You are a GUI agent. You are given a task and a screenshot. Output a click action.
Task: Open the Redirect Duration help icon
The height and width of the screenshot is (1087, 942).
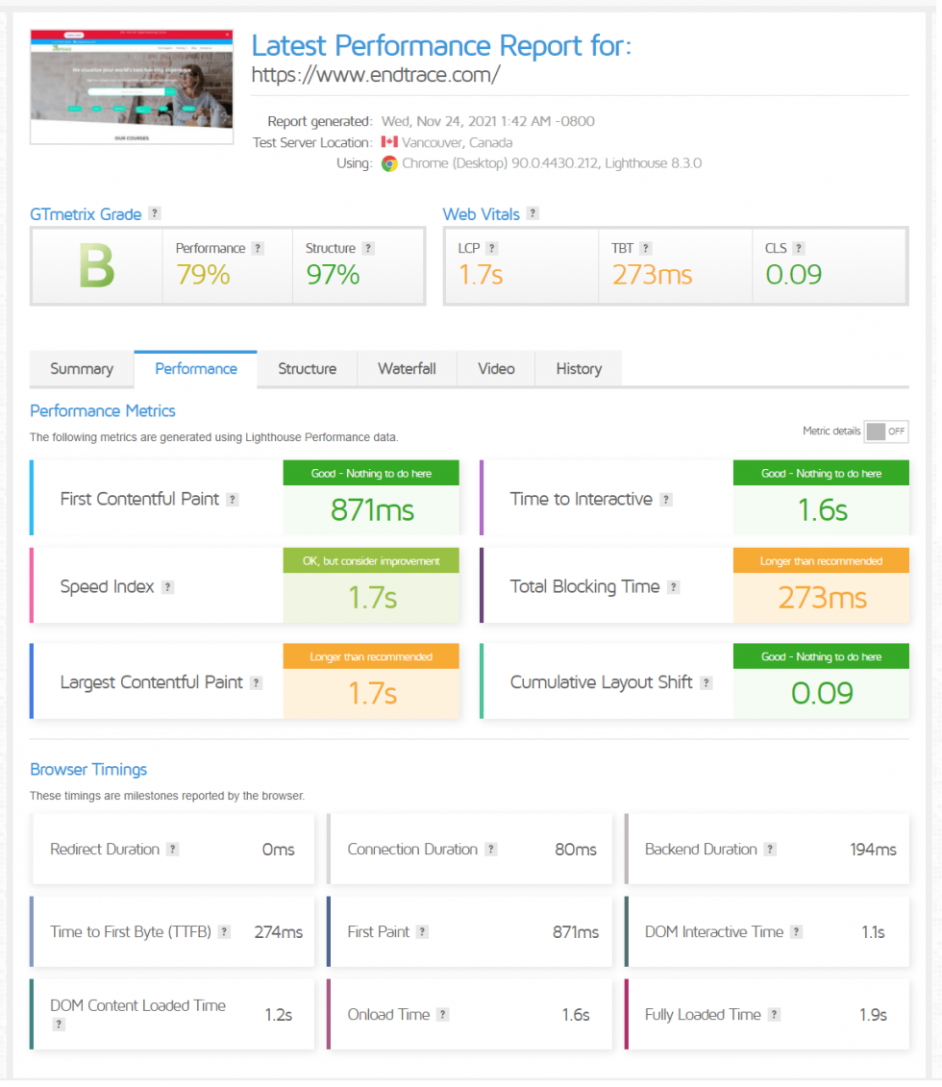(x=172, y=849)
